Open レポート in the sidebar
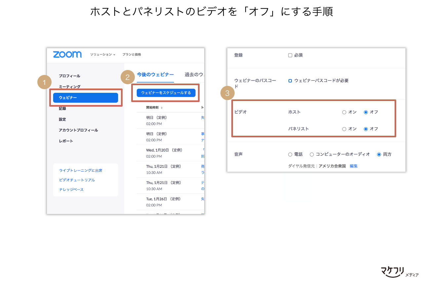The image size is (423, 283). pyautogui.click(x=66, y=141)
